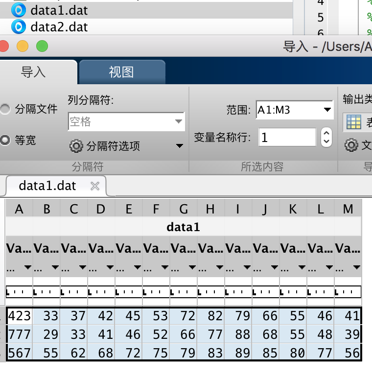Select cell 82 in column H
The height and width of the screenshot is (379, 372).
pyautogui.click(x=211, y=316)
